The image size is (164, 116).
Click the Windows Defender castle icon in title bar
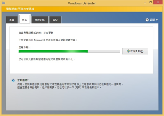click(4, 3)
